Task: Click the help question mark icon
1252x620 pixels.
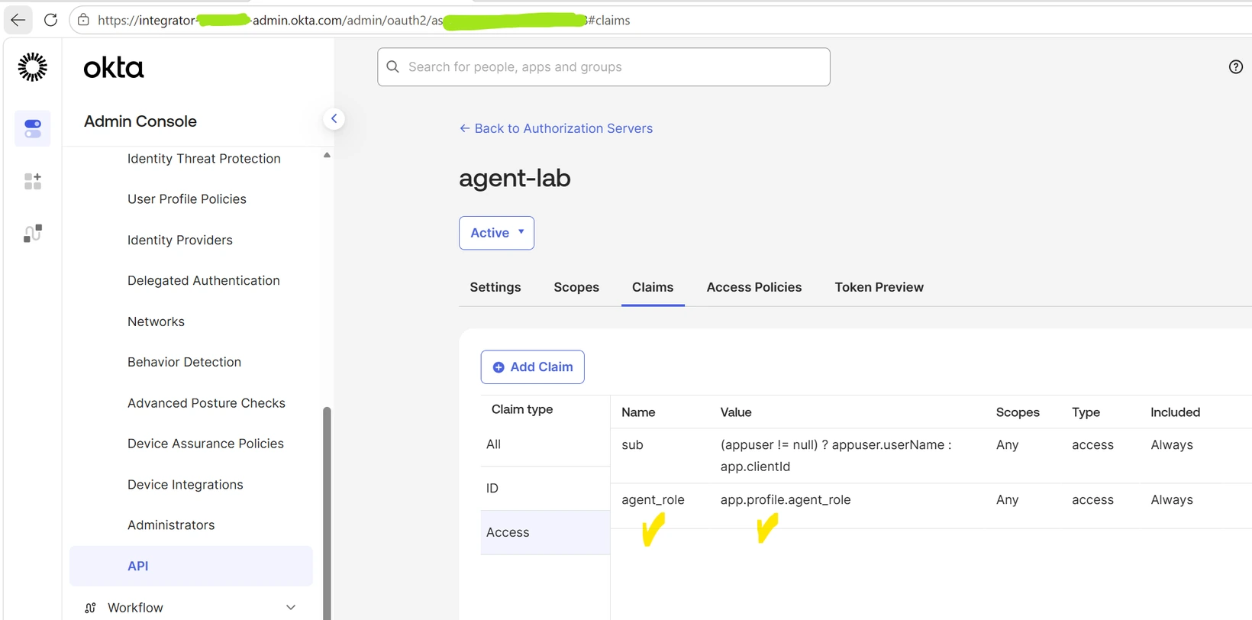Action: 1235,66
